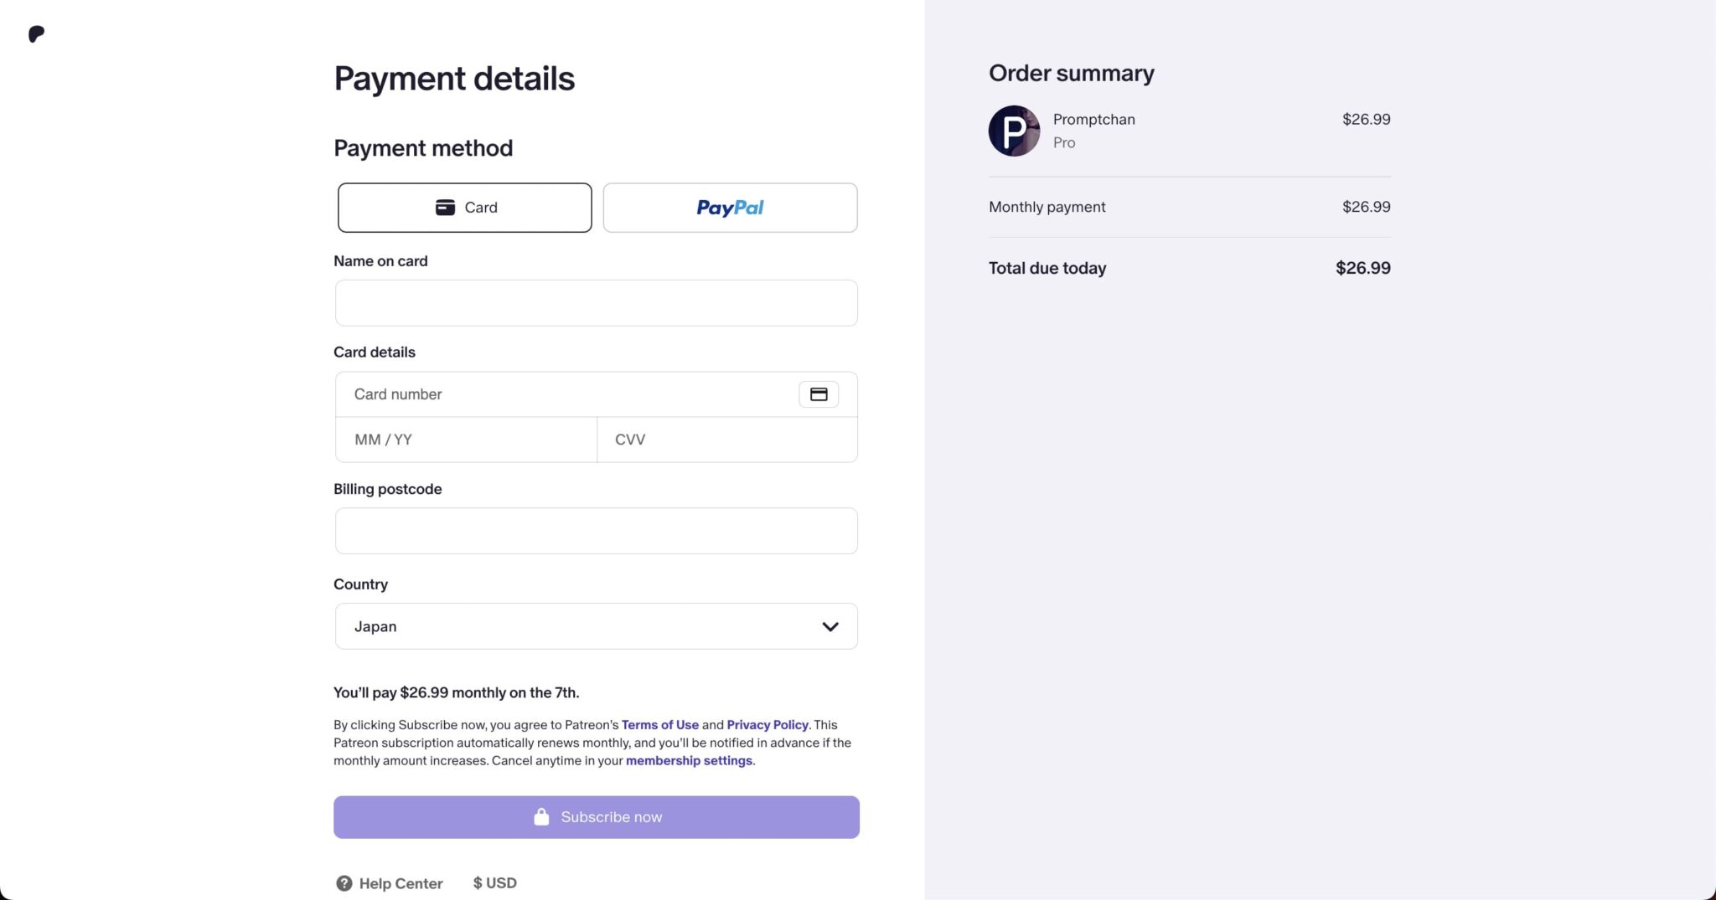1716x900 pixels.
Task: Click the Promptchan creator avatar
Action: click(x=1014, y=131)
